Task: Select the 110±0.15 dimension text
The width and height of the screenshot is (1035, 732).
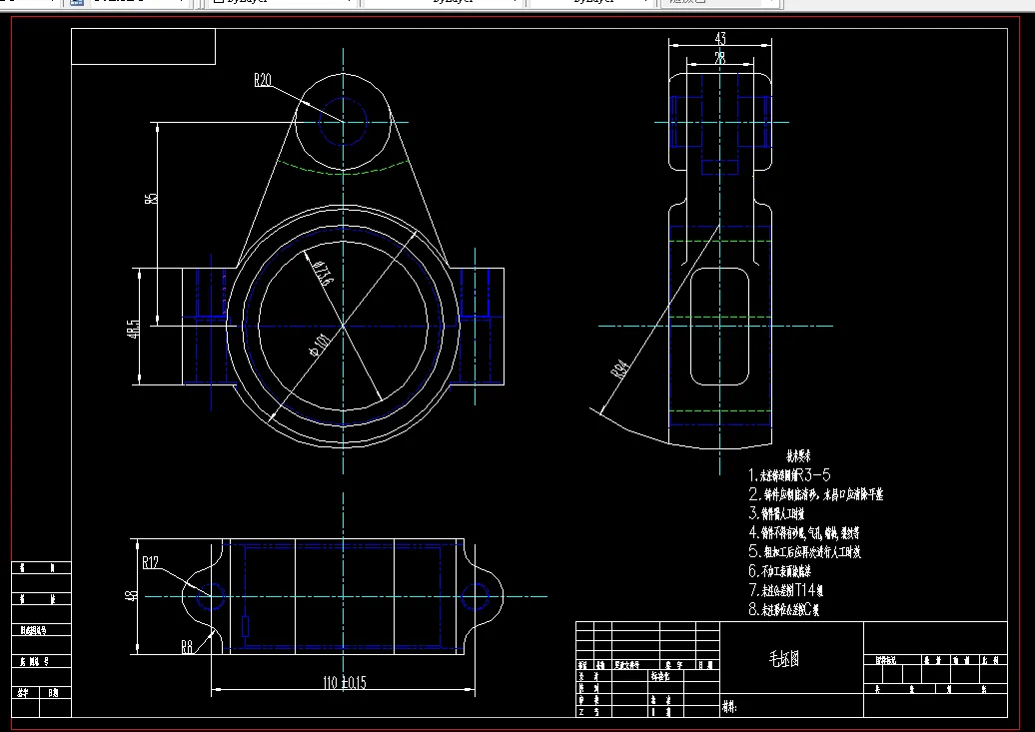Action: tap(345, 682)
